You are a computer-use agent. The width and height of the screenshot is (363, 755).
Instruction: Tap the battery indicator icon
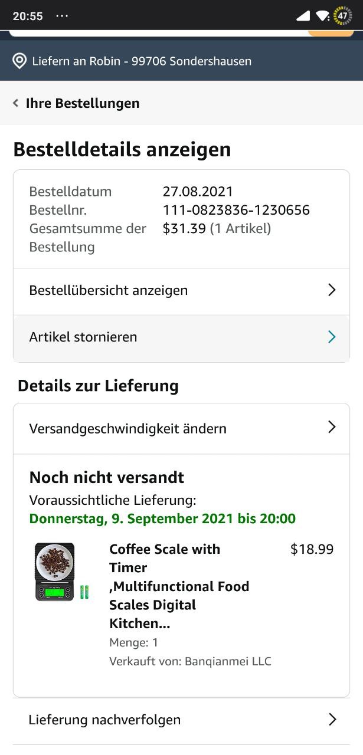point(342,16)
